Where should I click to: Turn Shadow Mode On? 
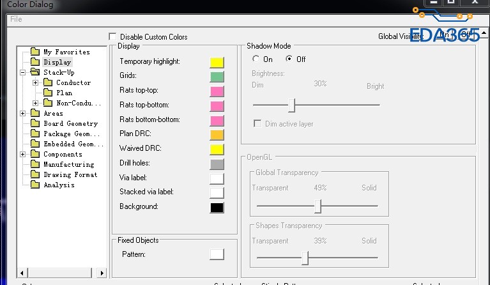[x=256, y=59]
